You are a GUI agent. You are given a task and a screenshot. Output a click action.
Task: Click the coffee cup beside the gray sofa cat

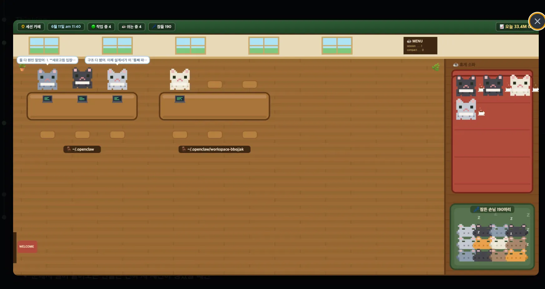click(482, 113)
